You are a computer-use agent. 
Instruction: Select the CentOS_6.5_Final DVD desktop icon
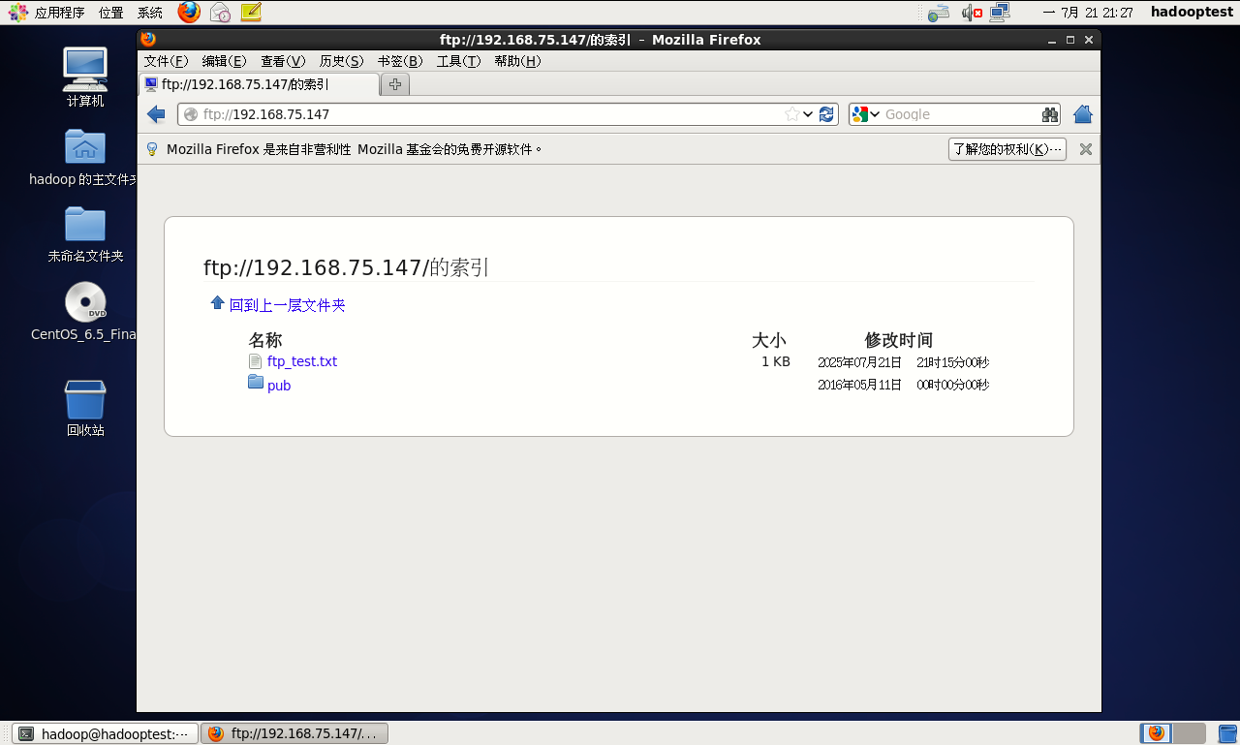(x=85, y=312)
